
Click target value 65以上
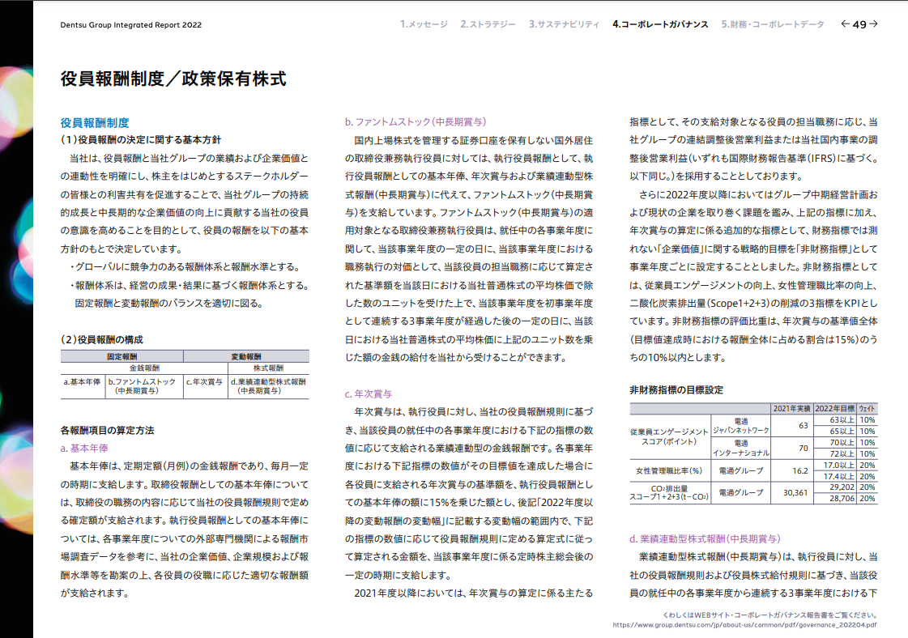[x=842, y=432]
